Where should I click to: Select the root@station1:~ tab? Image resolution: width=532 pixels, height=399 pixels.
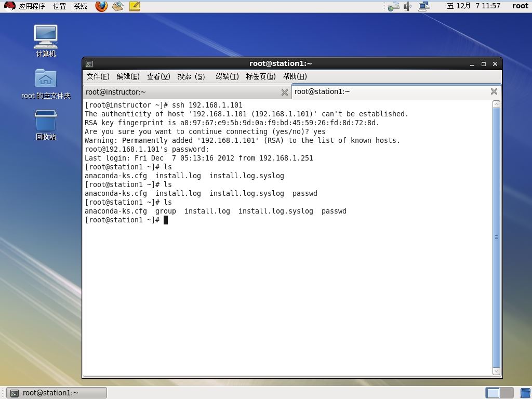click(x=396, y=91)
